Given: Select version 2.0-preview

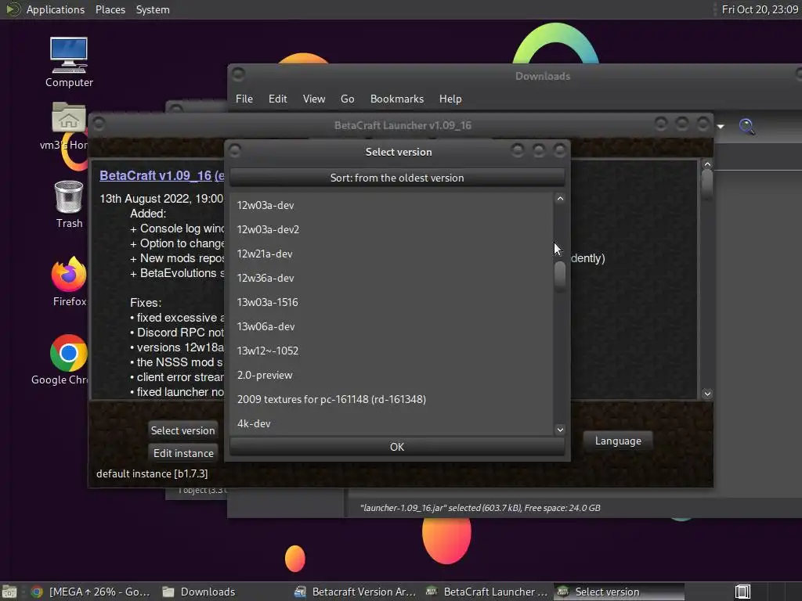Looking at the screenshot, I should click(x=392, y=375).
